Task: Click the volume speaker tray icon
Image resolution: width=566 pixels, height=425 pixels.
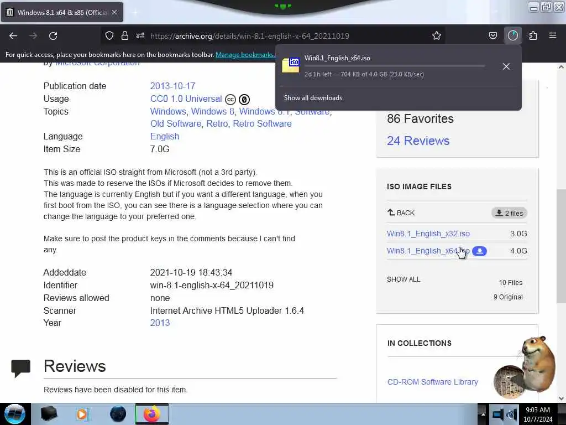Action: [x=511, y=414]
